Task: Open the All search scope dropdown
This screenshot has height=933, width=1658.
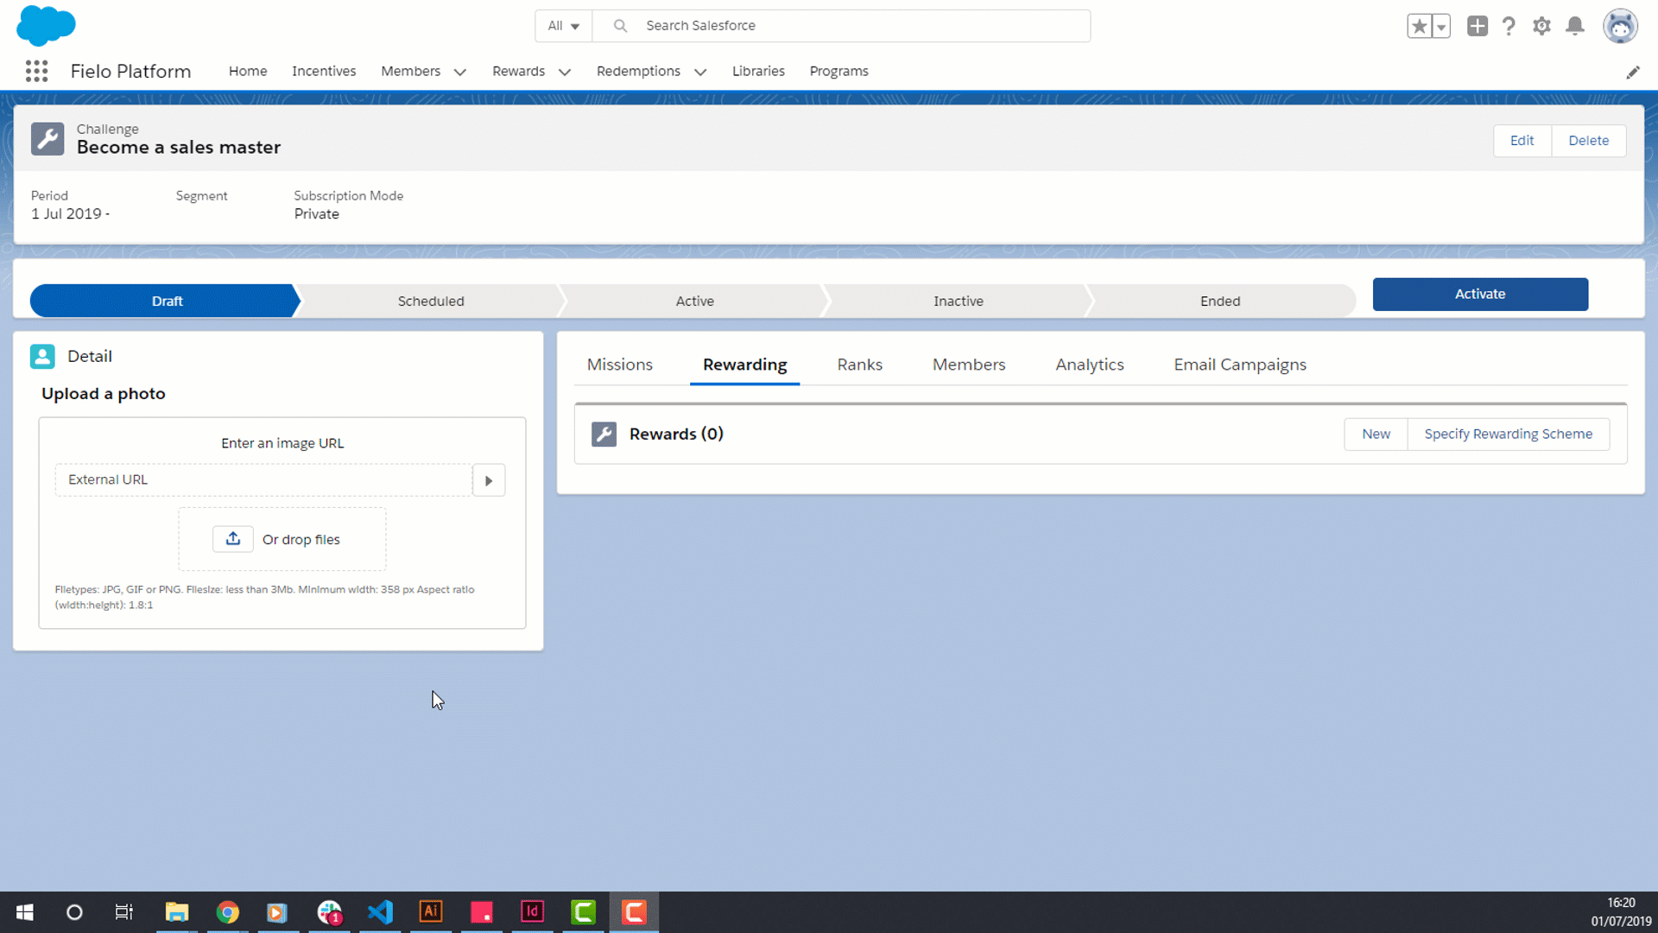Action: (x=563, y=26)
